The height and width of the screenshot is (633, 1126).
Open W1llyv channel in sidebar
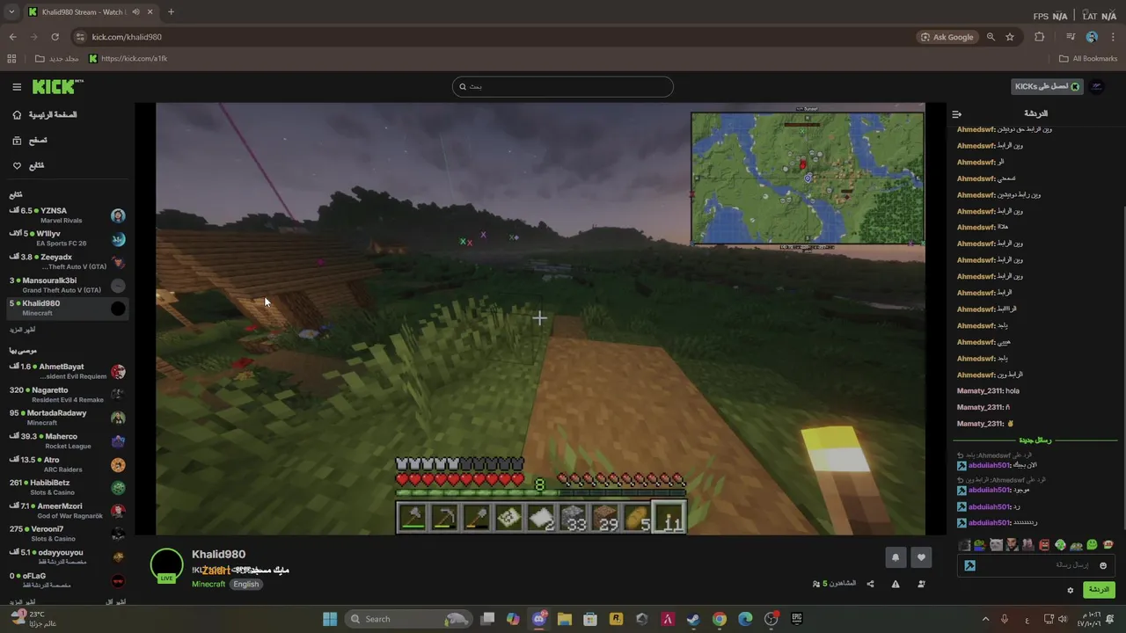click(67, 238)
